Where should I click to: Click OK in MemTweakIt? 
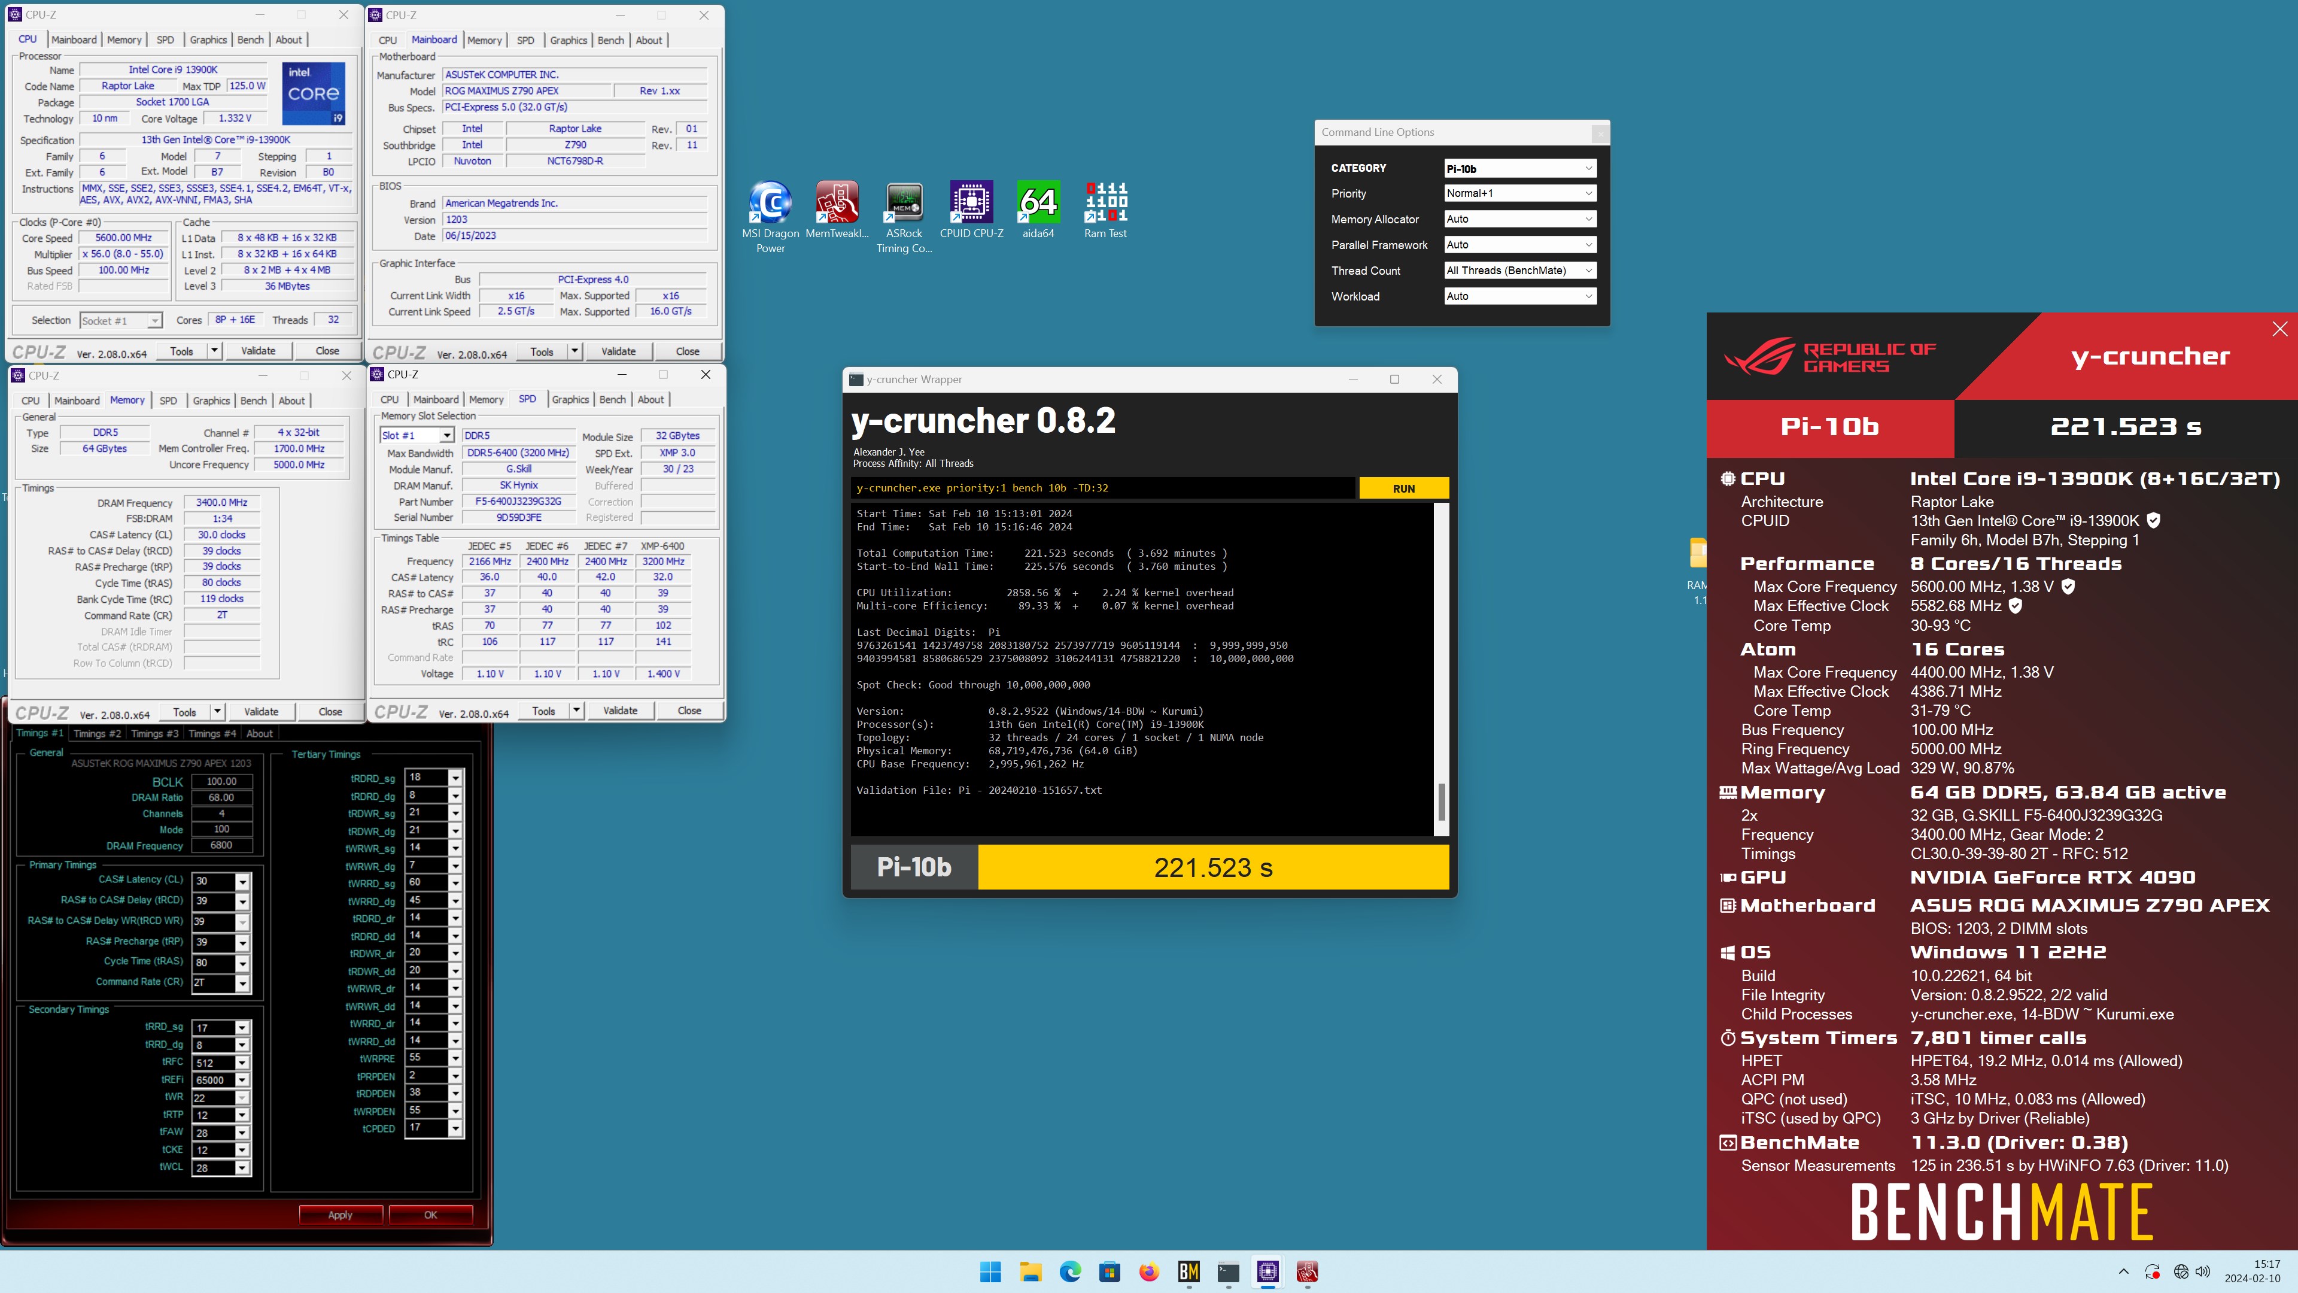click(430, 1215)
